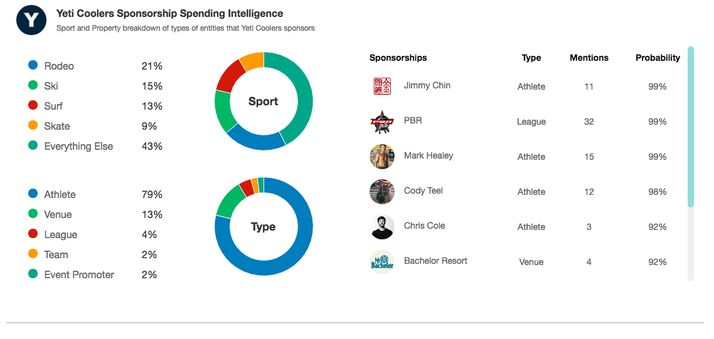Click Cody Teel's avatar image
This screenshot has width=714, height=339.
382,192
